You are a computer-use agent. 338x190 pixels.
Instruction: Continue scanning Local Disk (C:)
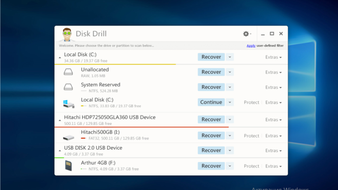pyautogui.click(x=211, y=102)
